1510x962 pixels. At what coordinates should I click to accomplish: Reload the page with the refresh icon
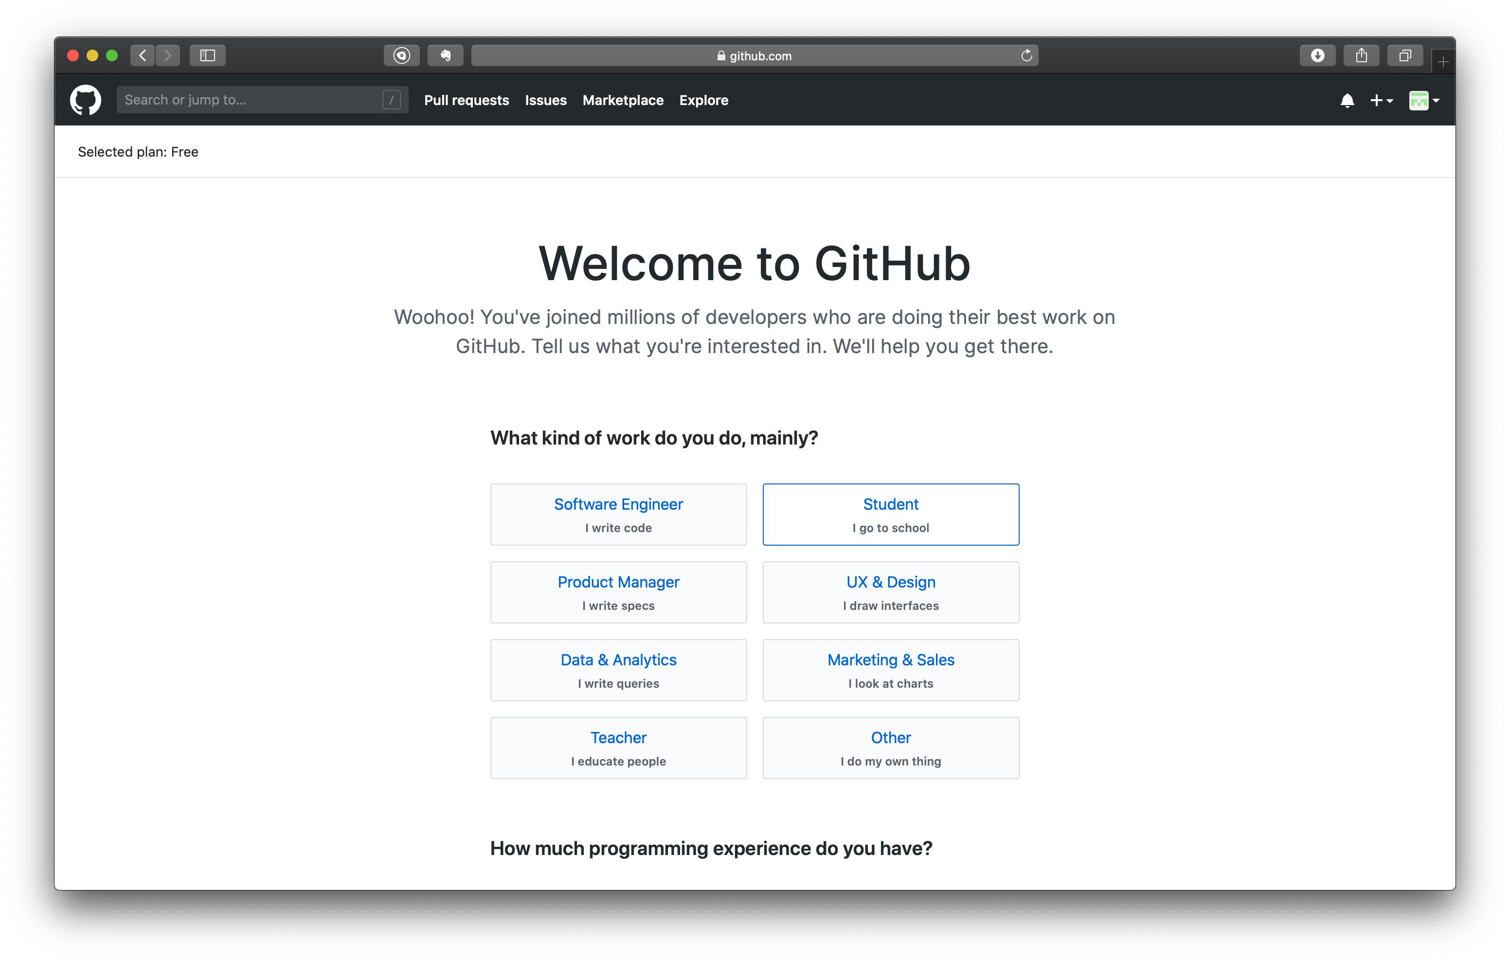click(1026, 56)
